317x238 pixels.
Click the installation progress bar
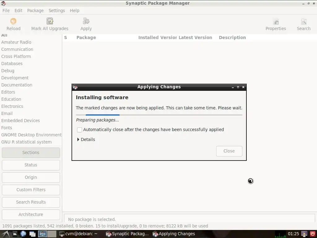[x=159, y=115]
